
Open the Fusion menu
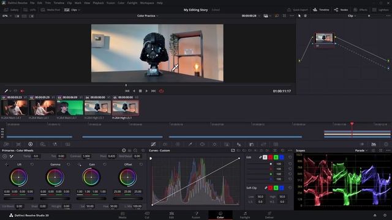[x=111, y=3]
